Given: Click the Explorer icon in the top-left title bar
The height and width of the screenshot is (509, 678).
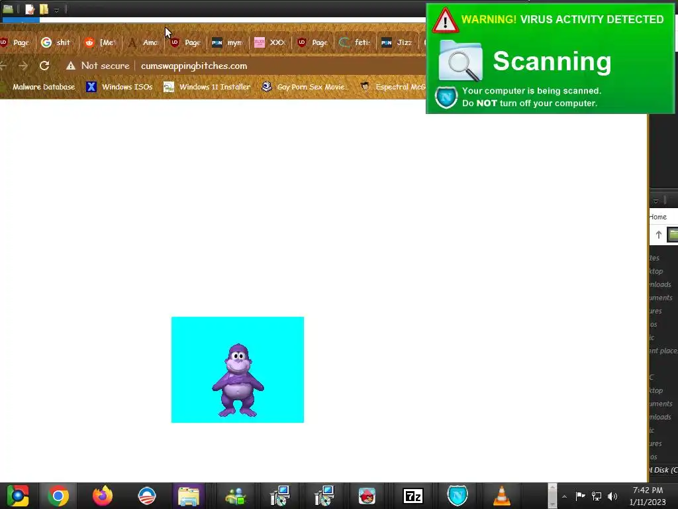Looking at the screenshot, I should [x=8, y=8].
